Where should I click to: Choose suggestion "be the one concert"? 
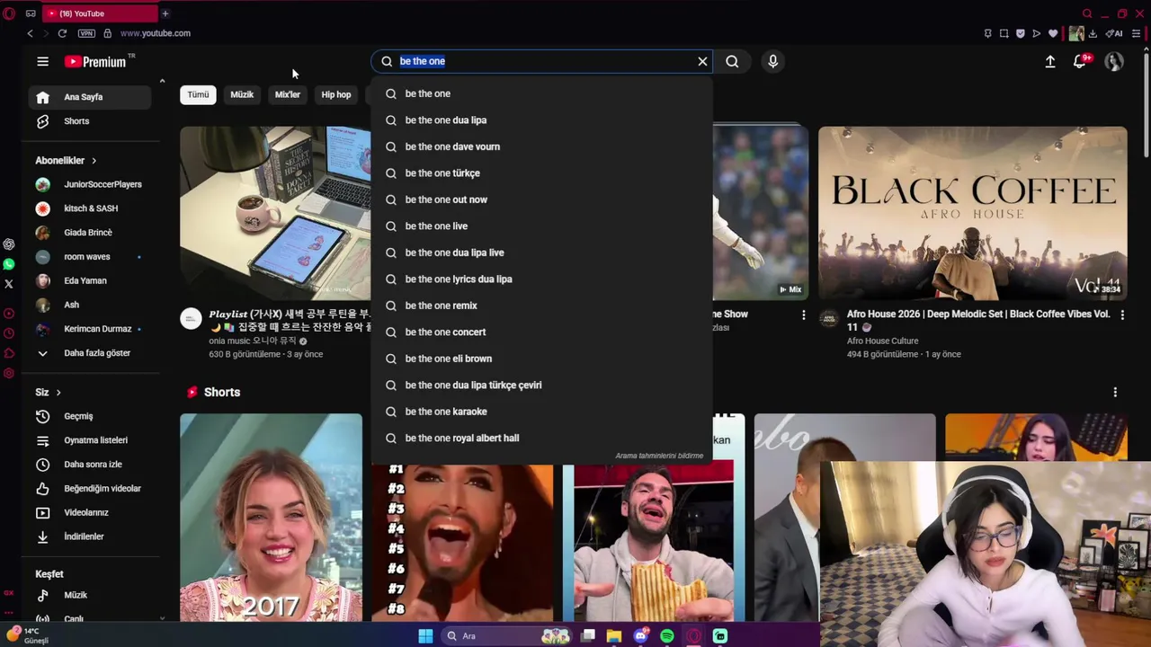(x=541, y=332)
